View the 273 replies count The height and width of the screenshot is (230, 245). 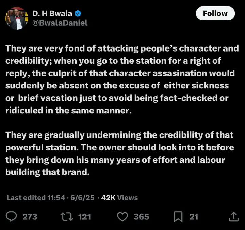tap(30, 216)
